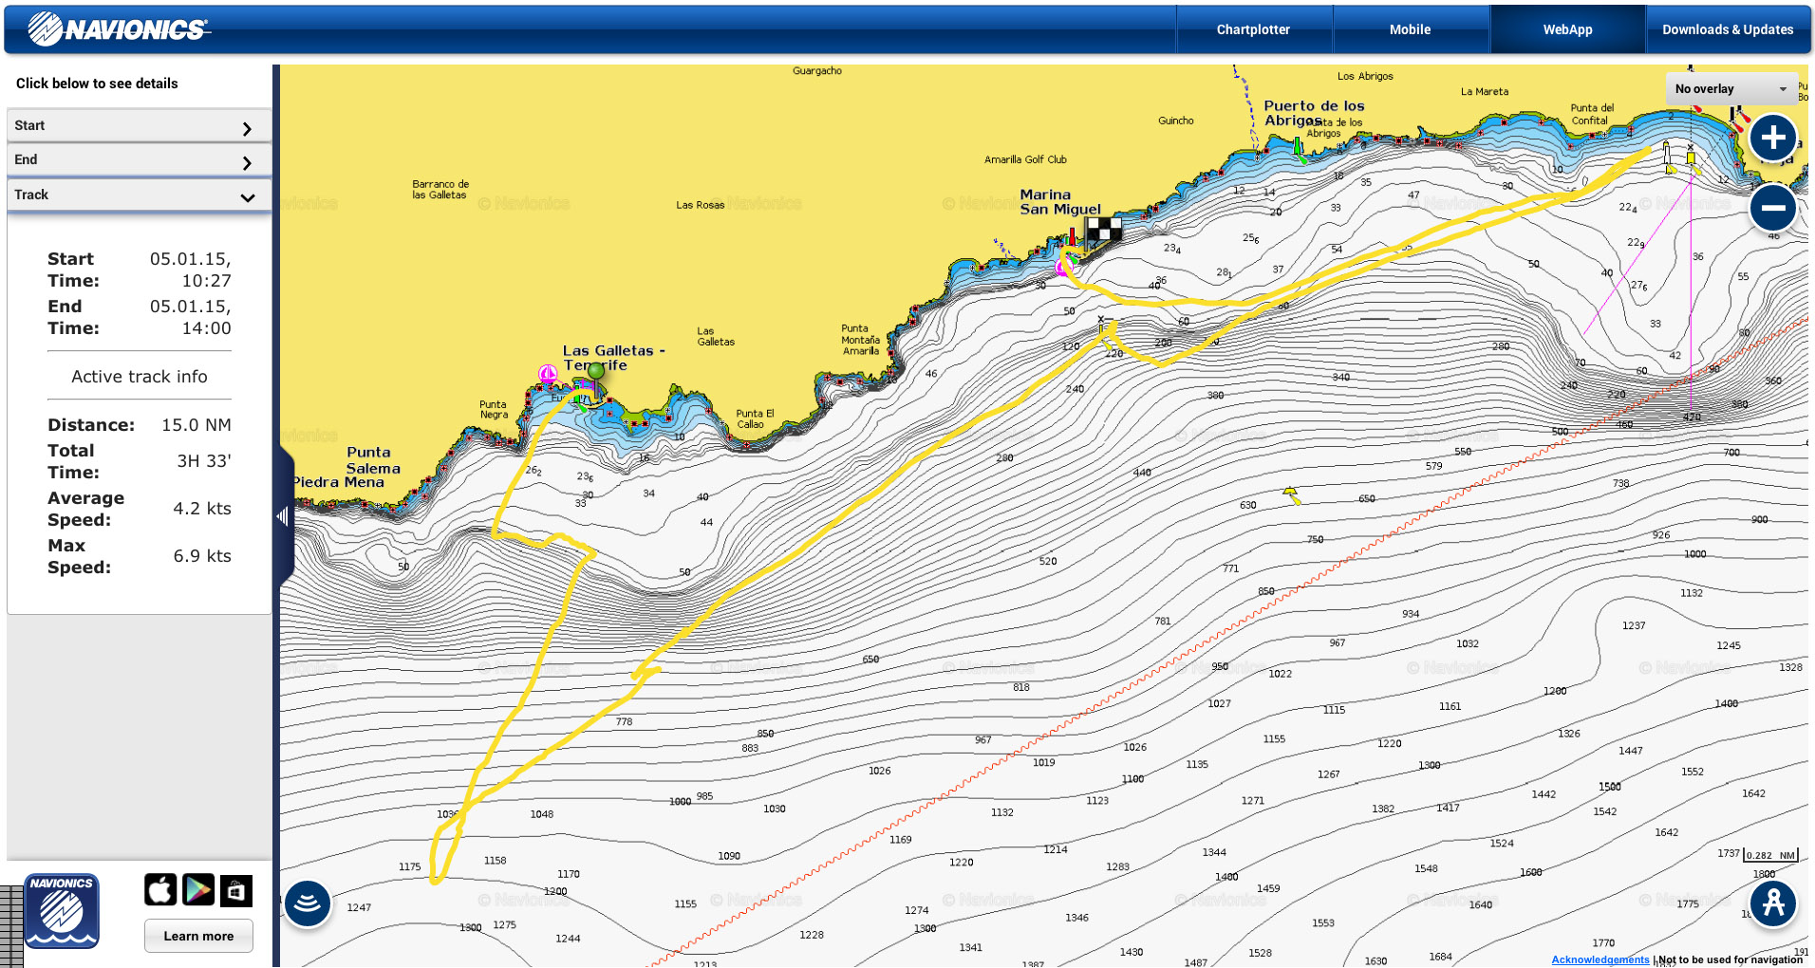
Task: Zoom in the map with plus button
Action: tap(1772, 138)
